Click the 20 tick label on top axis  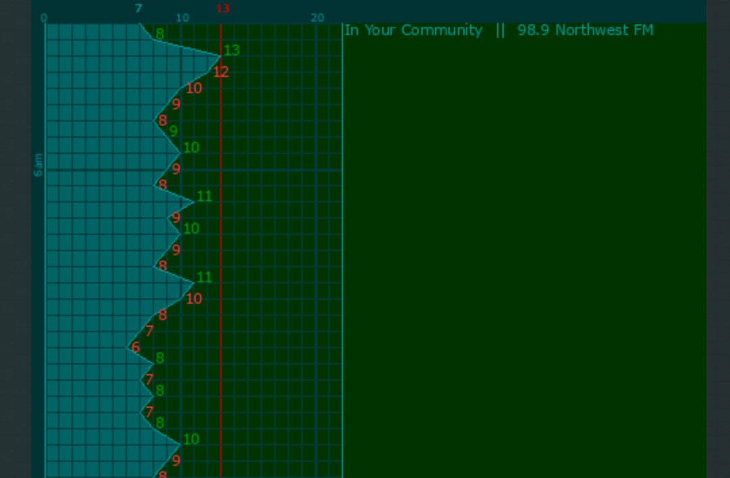(317, 18)
